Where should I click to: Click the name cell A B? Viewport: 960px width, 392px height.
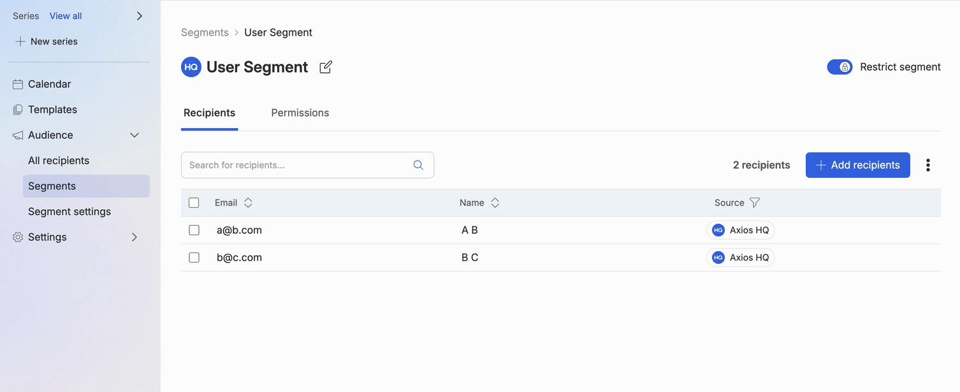[x=470, y=230]
